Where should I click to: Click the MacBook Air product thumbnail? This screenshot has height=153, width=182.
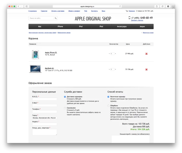click(35, 69)
